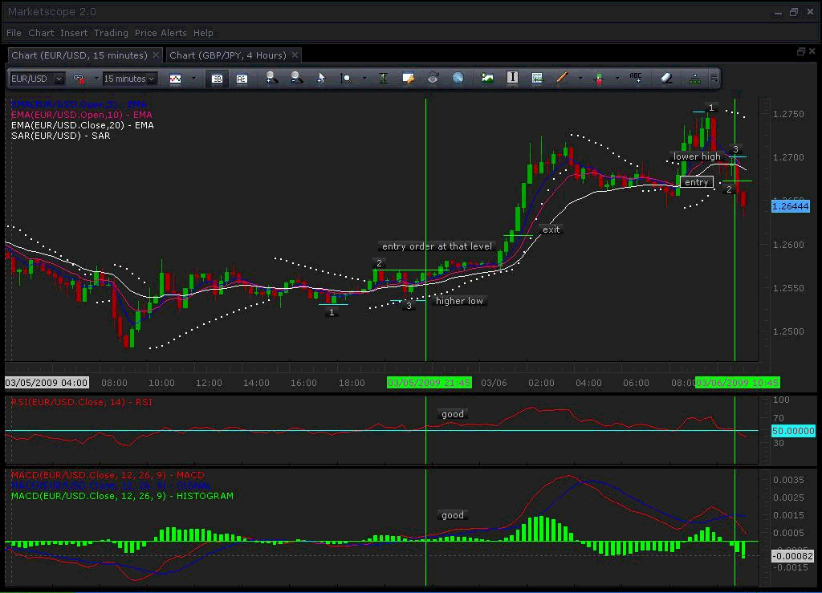Open the Help menu
Screen dimensions: 822x593
(203, 33)
